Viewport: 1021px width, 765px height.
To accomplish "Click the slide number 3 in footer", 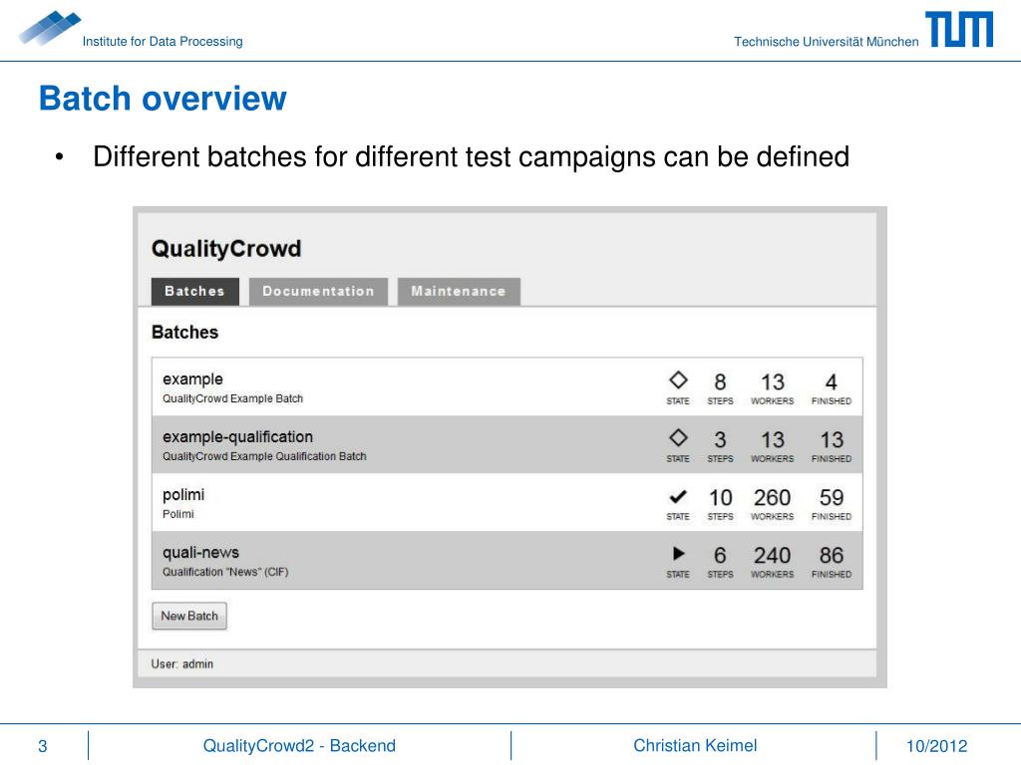I will click(42, 746).
